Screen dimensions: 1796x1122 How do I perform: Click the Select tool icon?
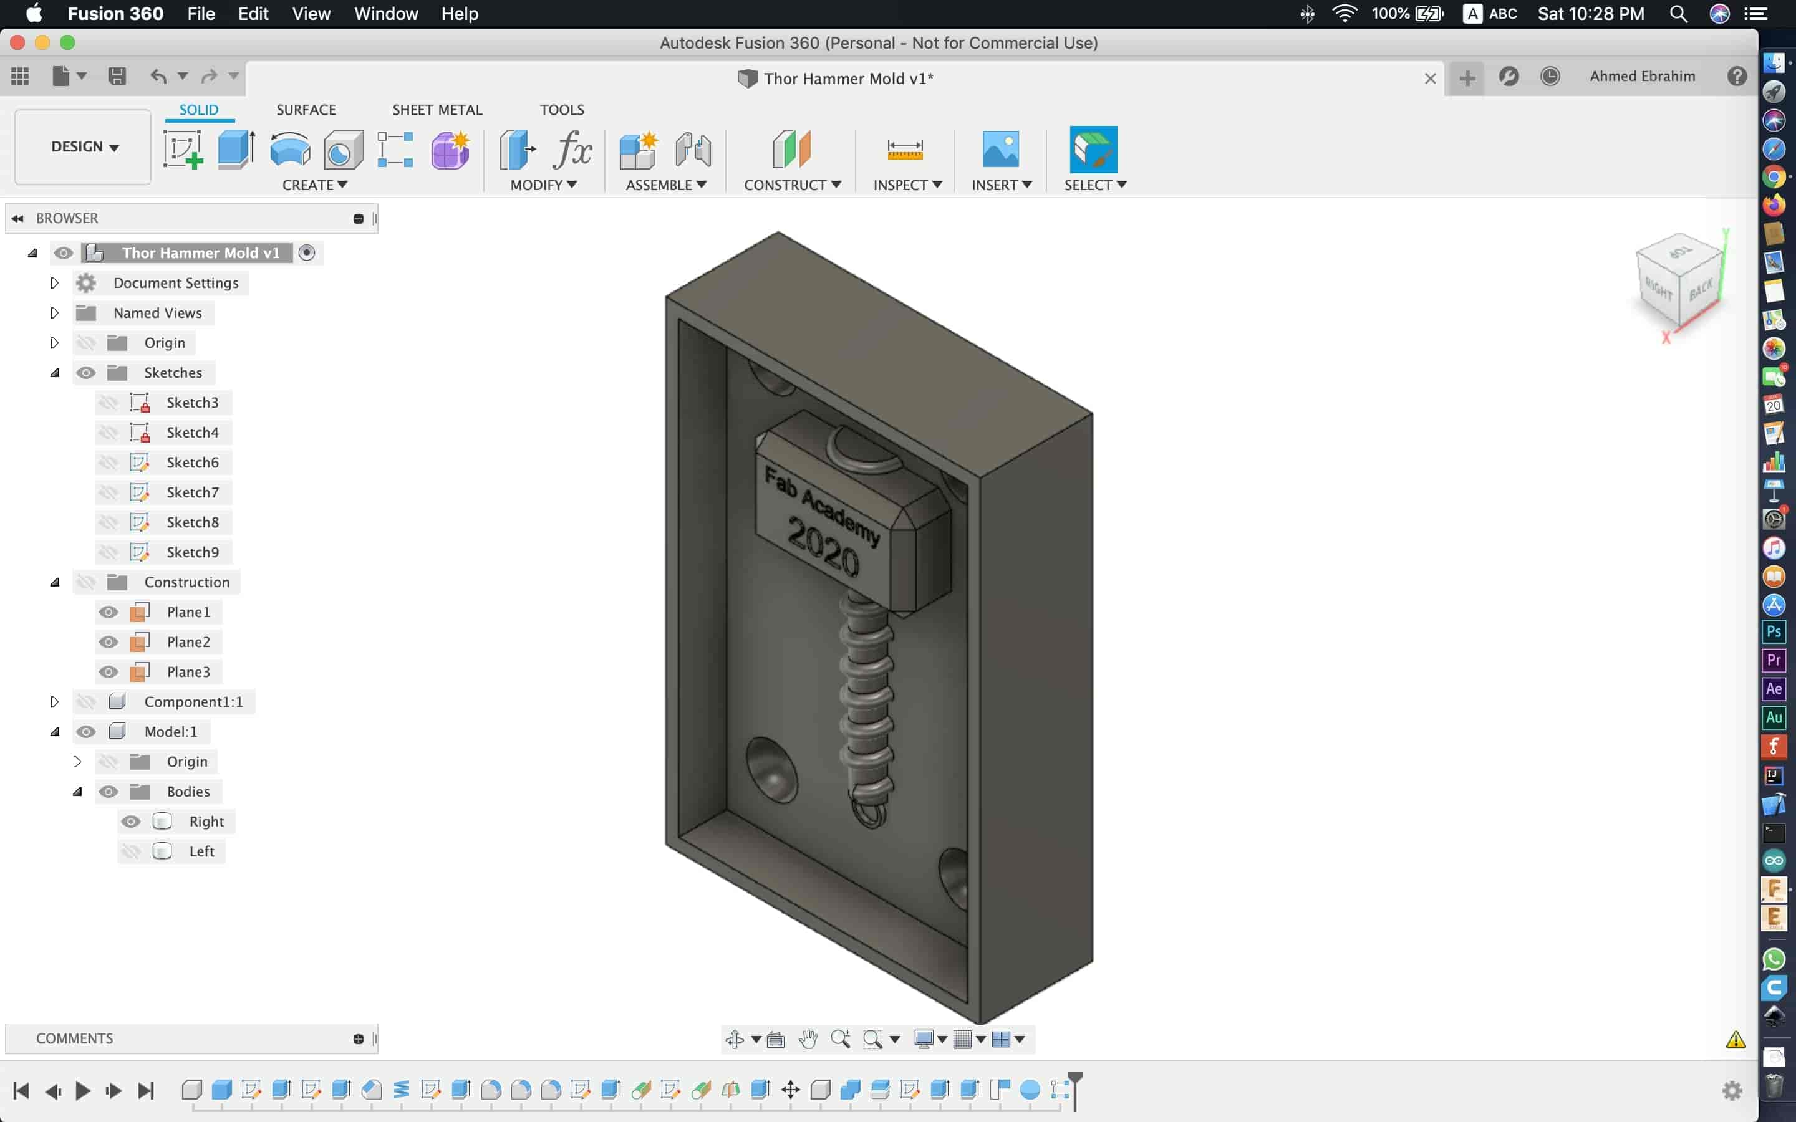click(1093, 149)
